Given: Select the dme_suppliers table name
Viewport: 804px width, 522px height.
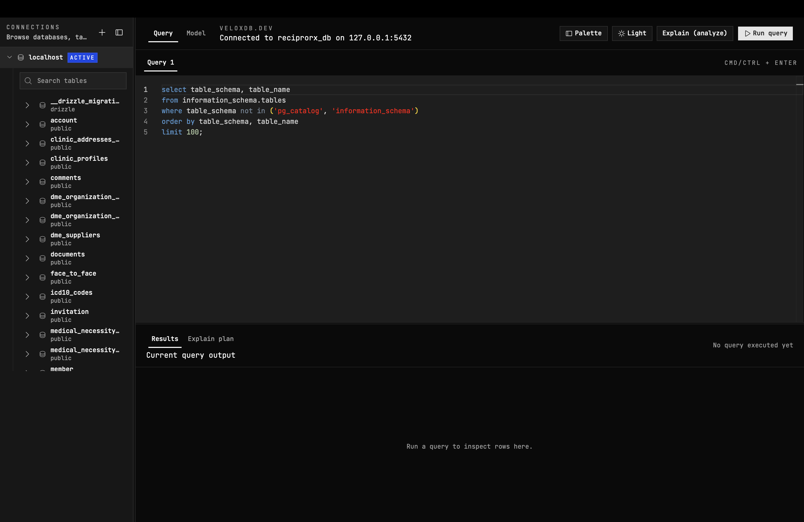Looking at the screenshot, I should 75,235.
